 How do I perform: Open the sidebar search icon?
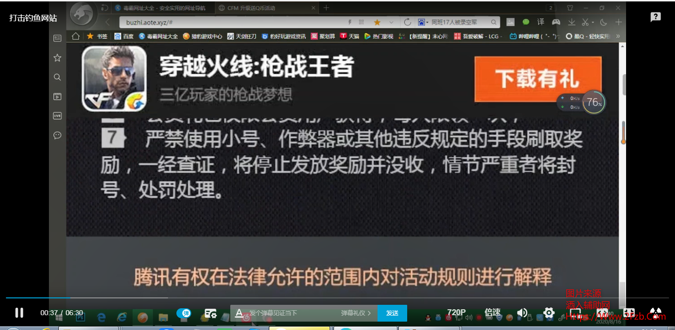(57, 77)
